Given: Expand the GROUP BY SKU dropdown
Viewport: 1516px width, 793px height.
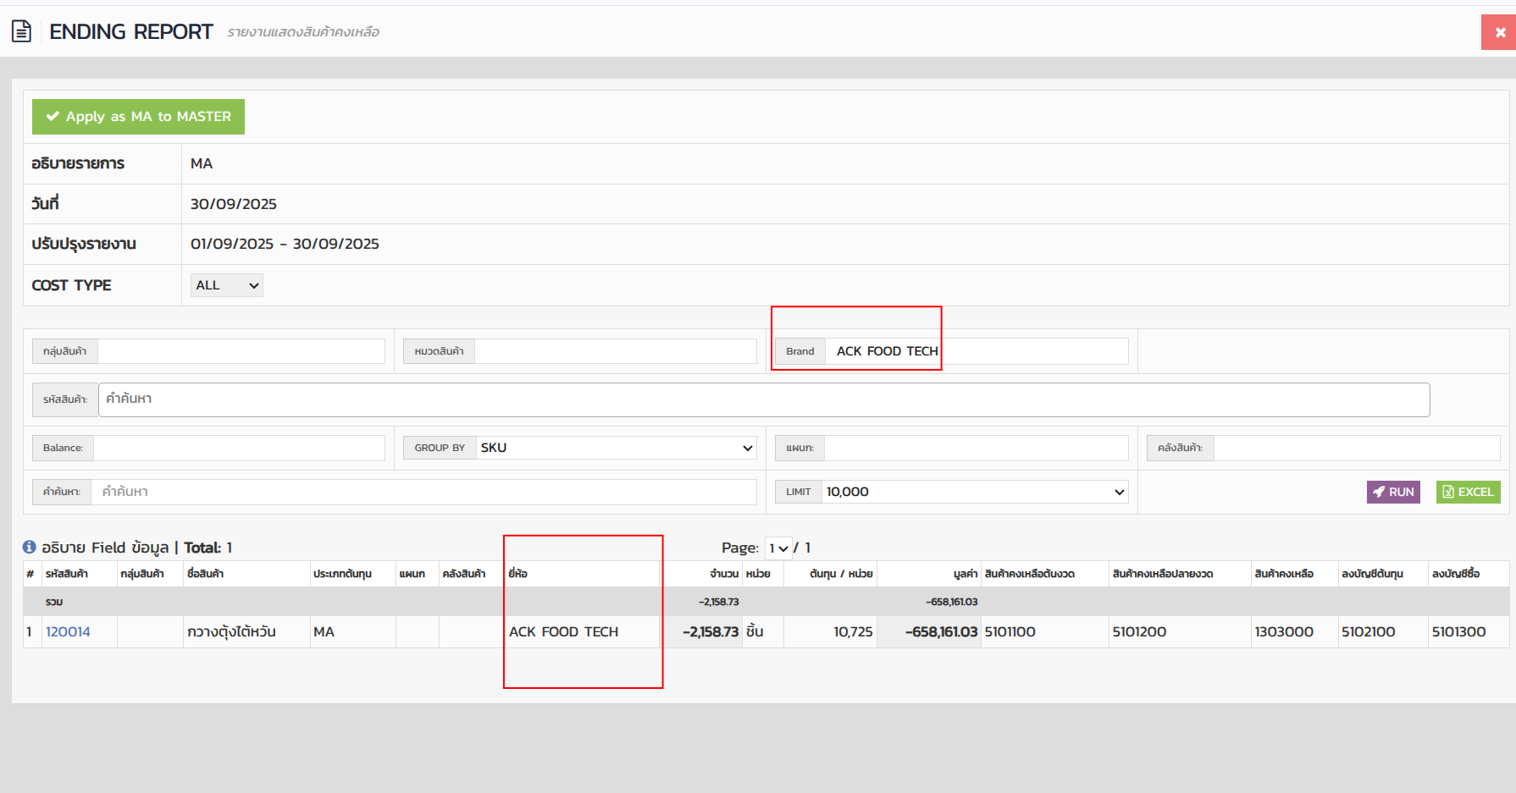Looking at the screenshot, I should click(616, 448).
